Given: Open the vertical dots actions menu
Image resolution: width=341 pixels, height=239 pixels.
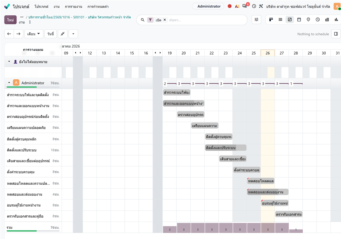Looking at the screenshot, I should coord(30,22).
